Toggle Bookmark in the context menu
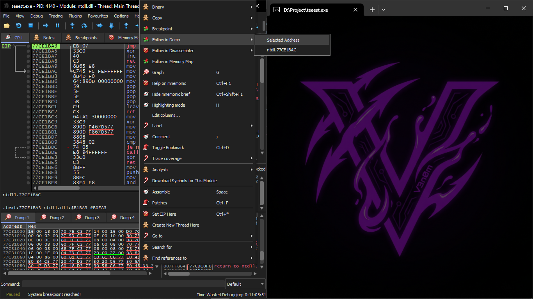 168,148
